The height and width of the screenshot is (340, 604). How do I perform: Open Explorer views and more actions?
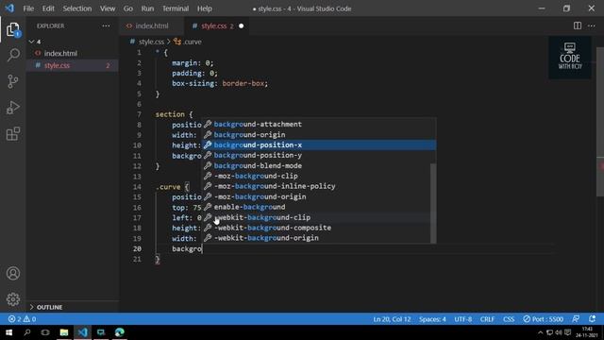(106, 25)
